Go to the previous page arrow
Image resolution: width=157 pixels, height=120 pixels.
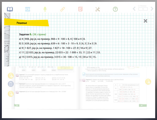pyautogui.click(x=134, y=9)
